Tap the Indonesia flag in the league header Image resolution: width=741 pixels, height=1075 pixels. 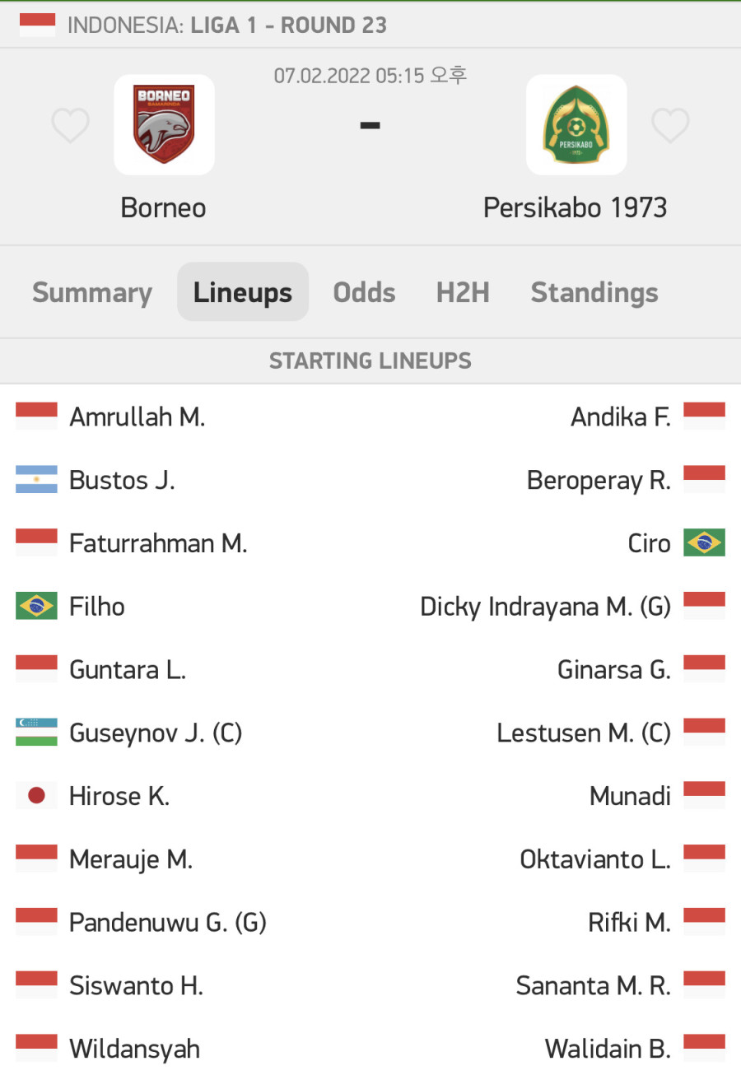37,25
